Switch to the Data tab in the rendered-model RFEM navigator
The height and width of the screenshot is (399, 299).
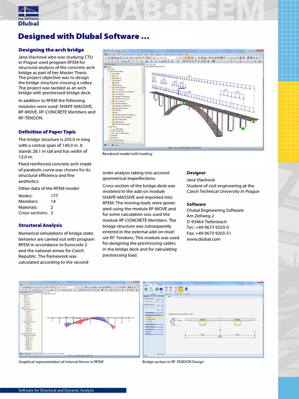(x=107, y=145)
